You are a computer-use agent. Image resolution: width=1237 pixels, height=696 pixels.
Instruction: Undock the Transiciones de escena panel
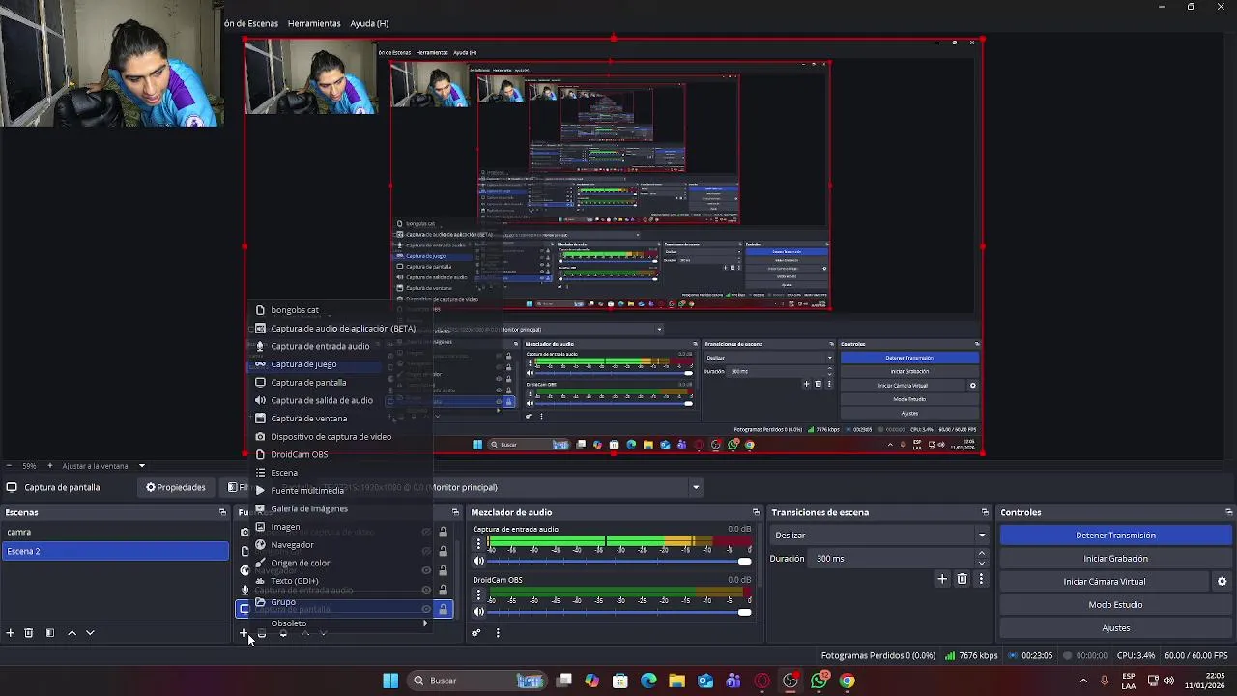pos(985,512)
